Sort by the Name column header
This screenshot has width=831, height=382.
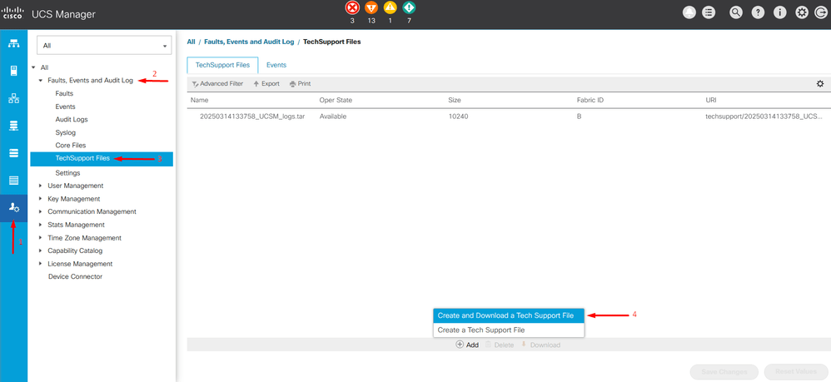(199, 100)
